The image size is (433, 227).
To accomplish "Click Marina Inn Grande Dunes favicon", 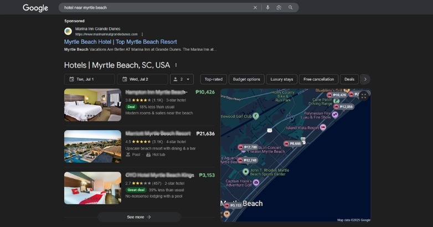I will coord(68,31).
